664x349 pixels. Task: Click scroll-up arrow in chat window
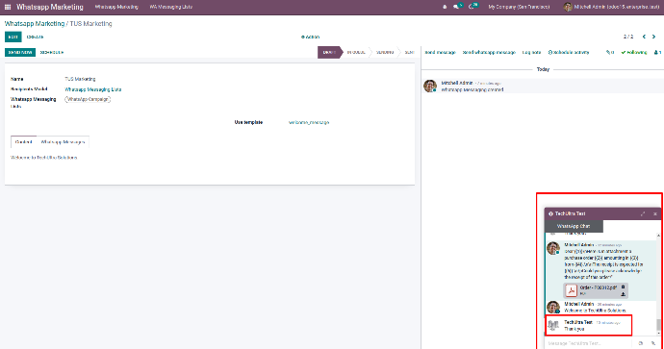pos(658,236)
